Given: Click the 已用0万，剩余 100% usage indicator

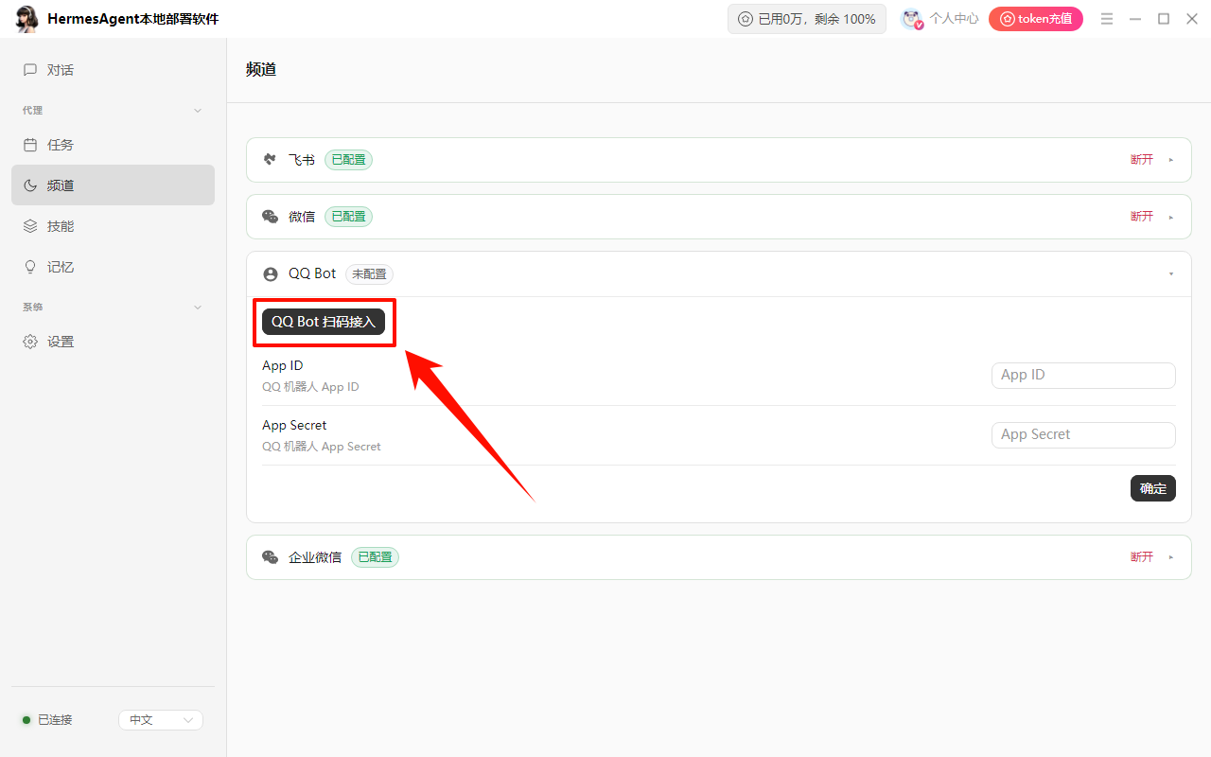Looking at the screenshot, I should [807, 19].
